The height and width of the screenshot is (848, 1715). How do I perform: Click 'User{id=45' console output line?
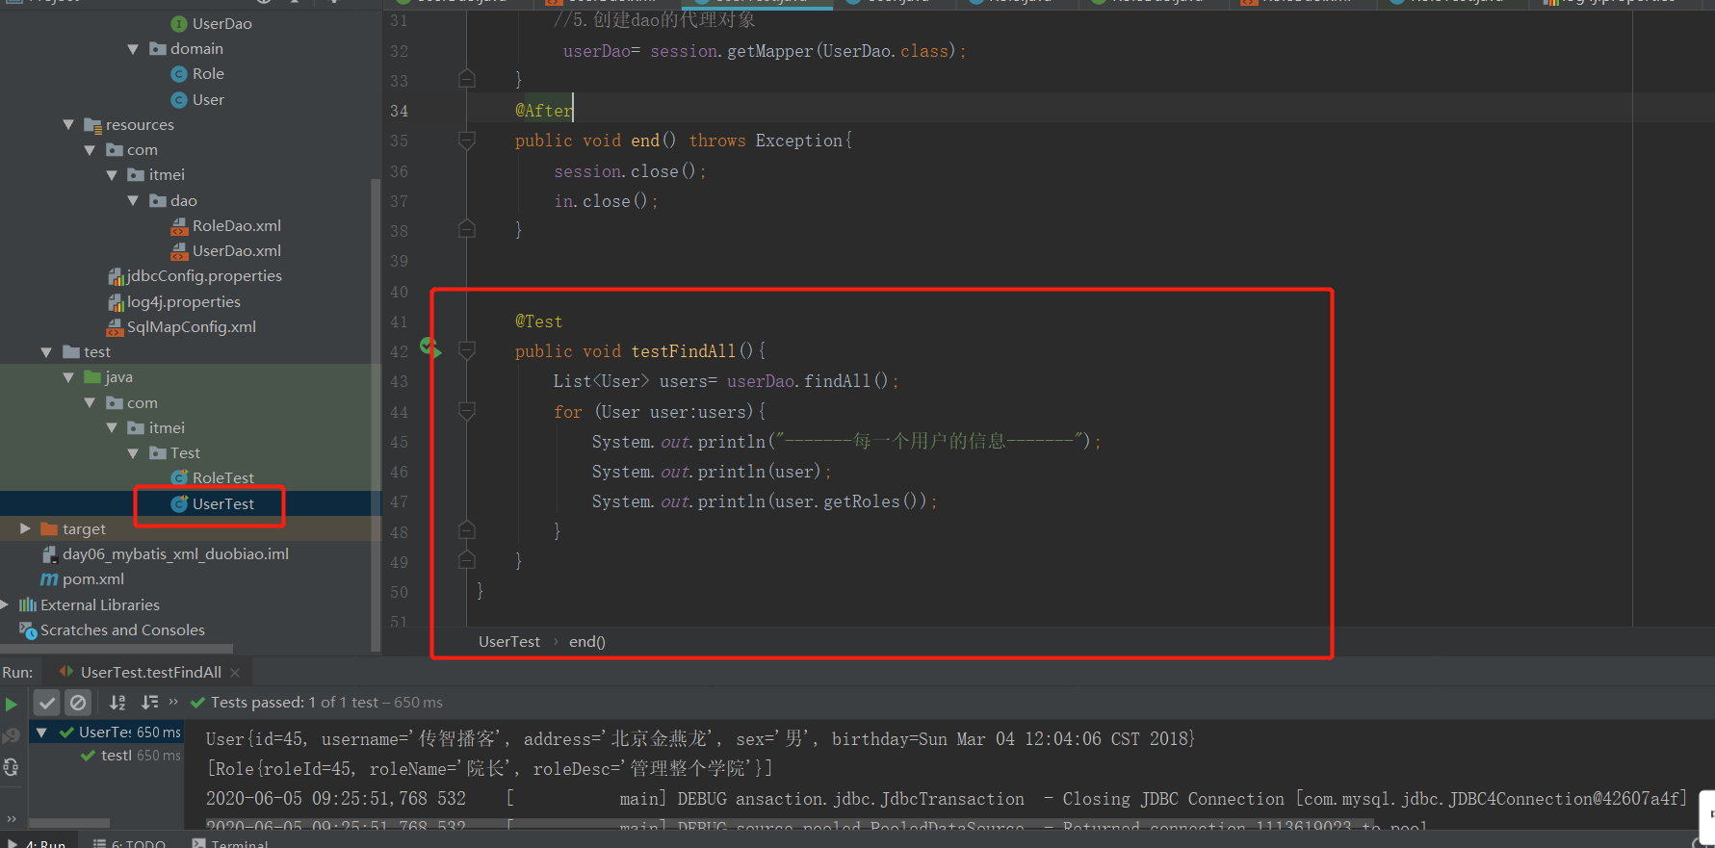700,739
